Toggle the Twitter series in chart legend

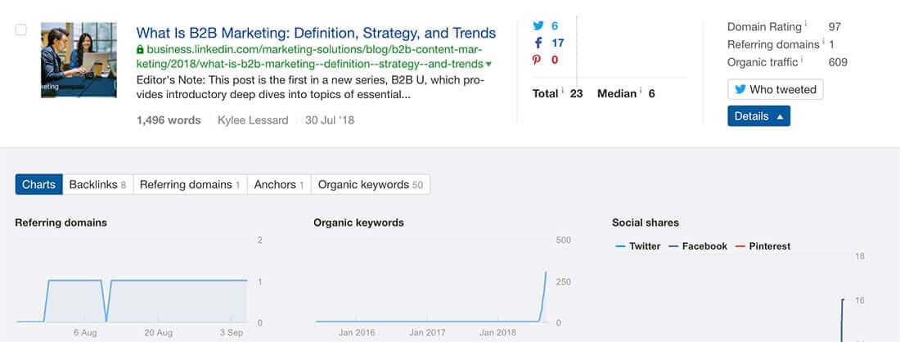(638, 245)
